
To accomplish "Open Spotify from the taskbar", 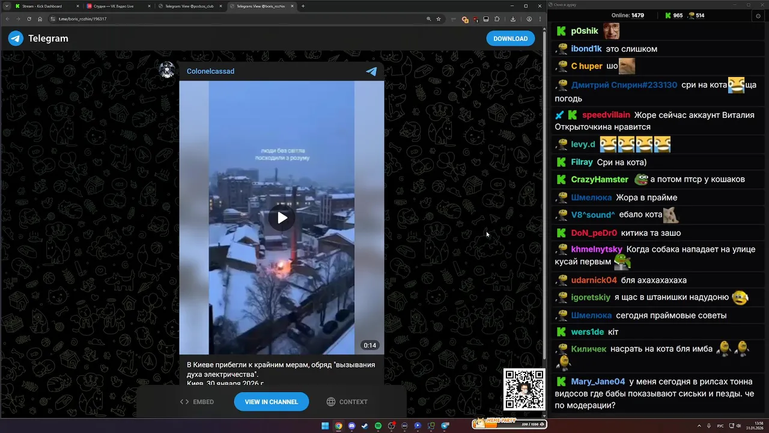I will (378, 426).
